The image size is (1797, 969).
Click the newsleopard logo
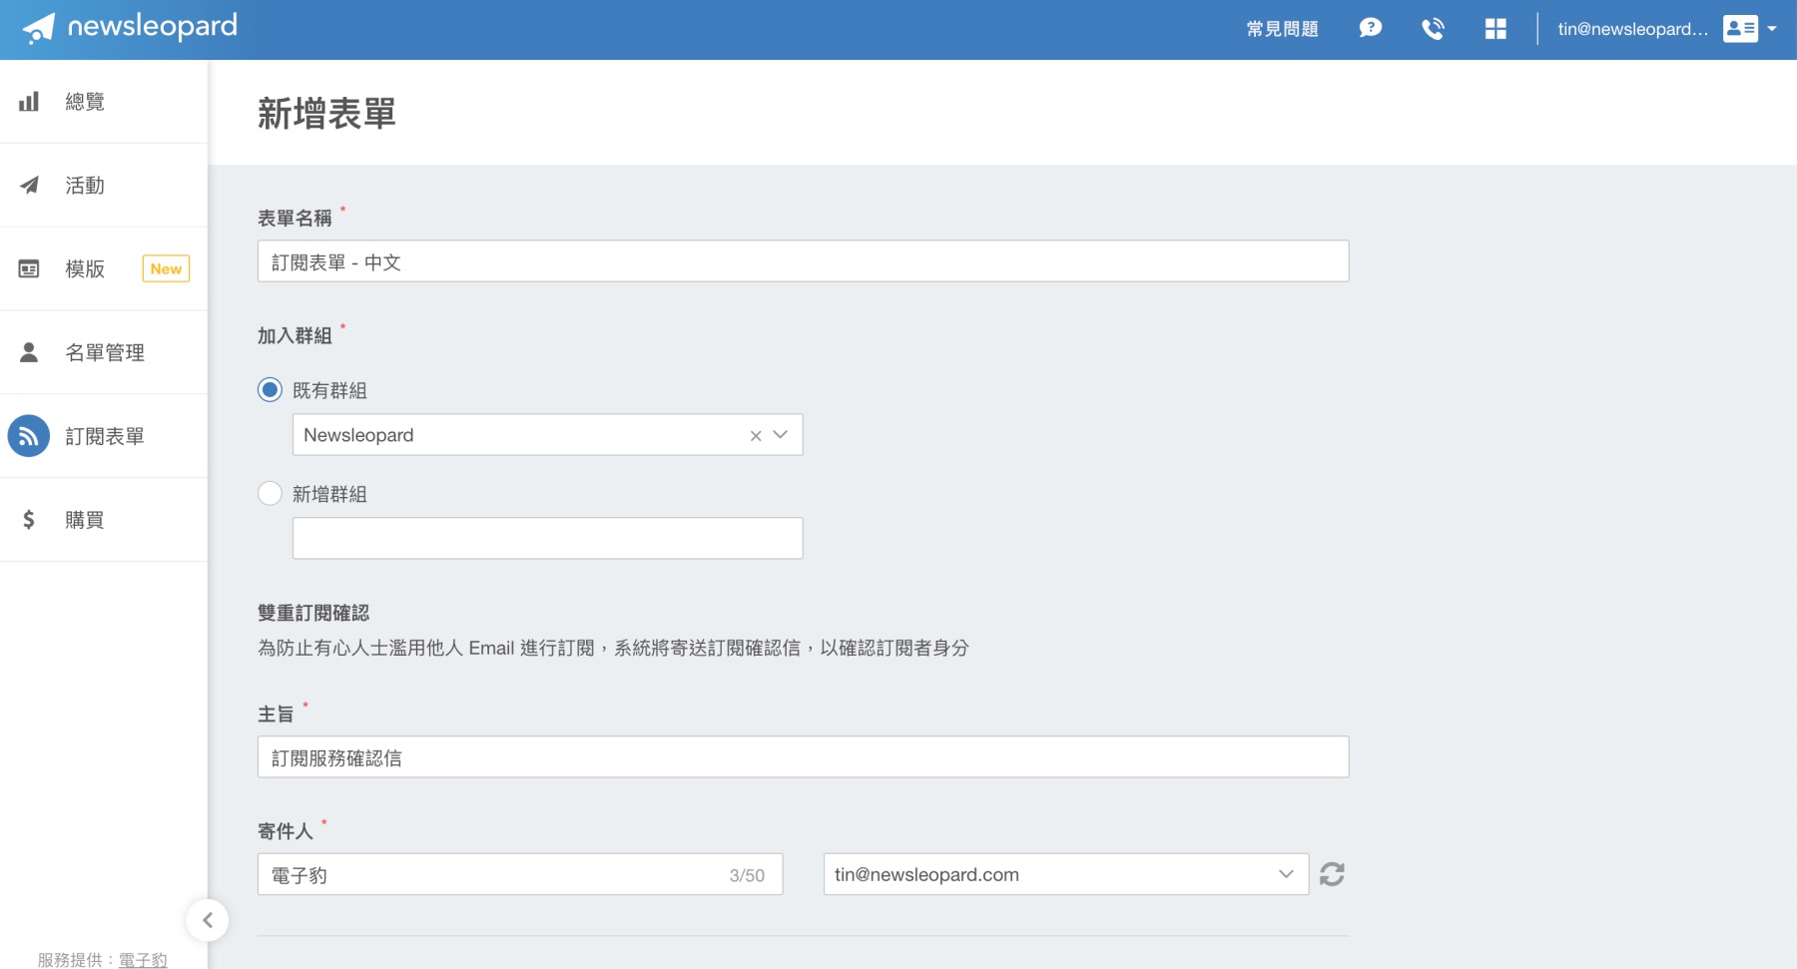coord(130,28)
